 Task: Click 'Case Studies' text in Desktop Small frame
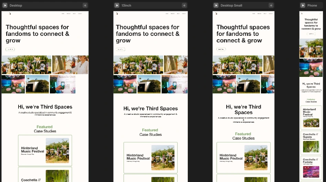243,138
